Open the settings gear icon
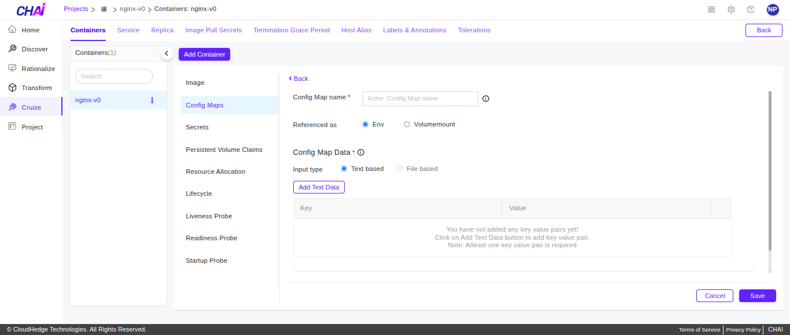The width and height of the screenshot is (790, 335). (731, 9)
